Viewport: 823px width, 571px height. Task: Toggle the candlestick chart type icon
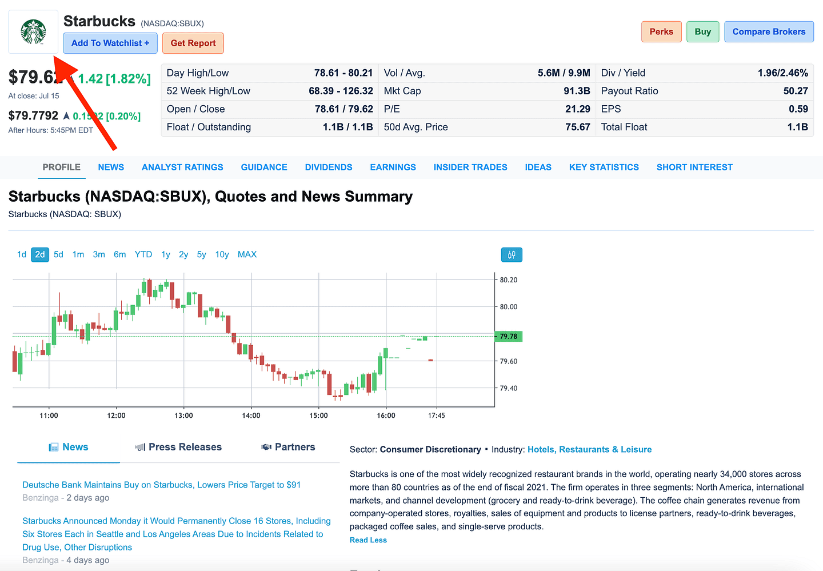coord(512,255)
